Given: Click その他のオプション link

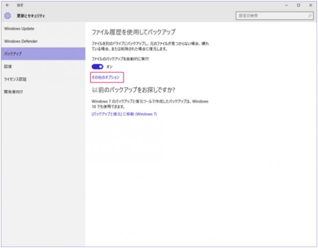Looking at the screenshot, I should [105, 77].
